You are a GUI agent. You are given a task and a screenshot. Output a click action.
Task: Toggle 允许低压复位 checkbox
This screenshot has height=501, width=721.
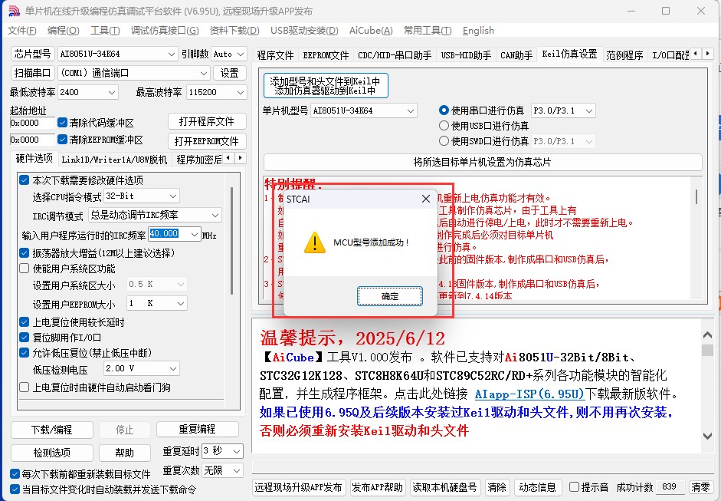(x=25, y=353)
